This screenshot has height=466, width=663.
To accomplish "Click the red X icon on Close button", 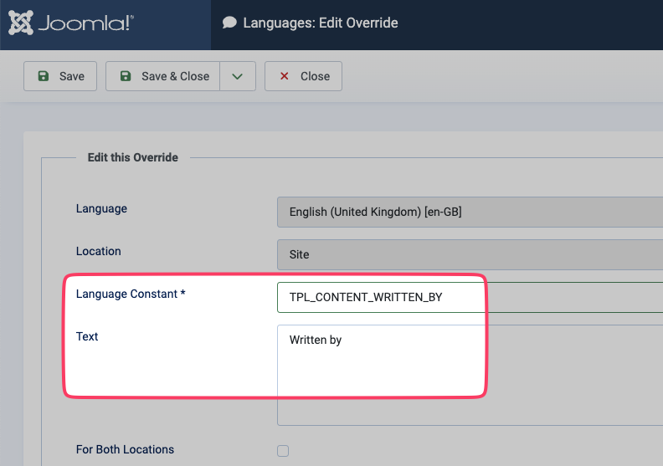I will (x=284, y=76).
